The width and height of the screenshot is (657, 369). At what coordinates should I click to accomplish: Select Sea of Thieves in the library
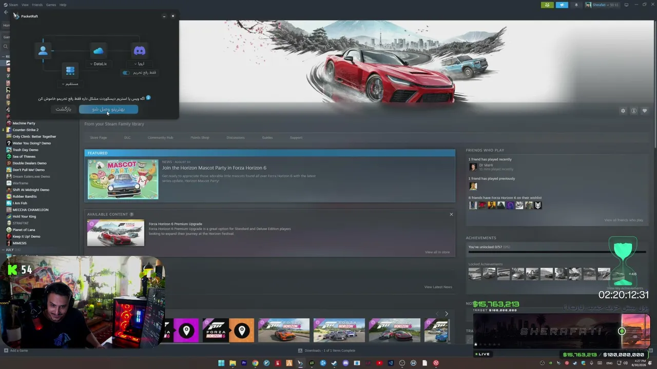(24, 157)
